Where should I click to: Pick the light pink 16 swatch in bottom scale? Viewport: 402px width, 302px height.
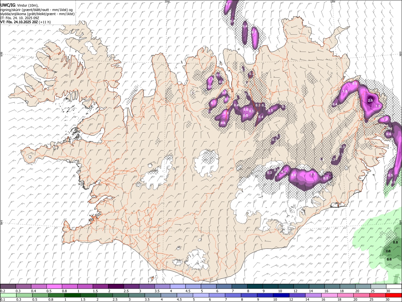pyautogui.click(x=329, y=295)
